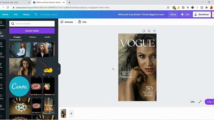Open the Photos sidebar panel
The width and height of the screenshot is (214, 120).
pos(2,44)
